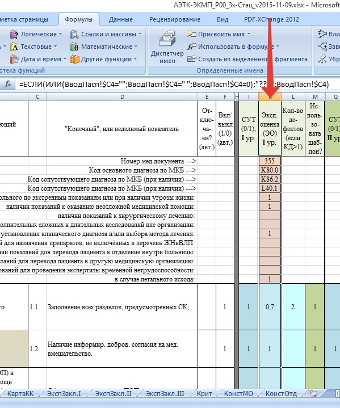The height and width of the screenshot is (408, 340).
Task: Open the PDF-XChange 2012 tab
Action: pyautogui.click(x=271, y=19)
